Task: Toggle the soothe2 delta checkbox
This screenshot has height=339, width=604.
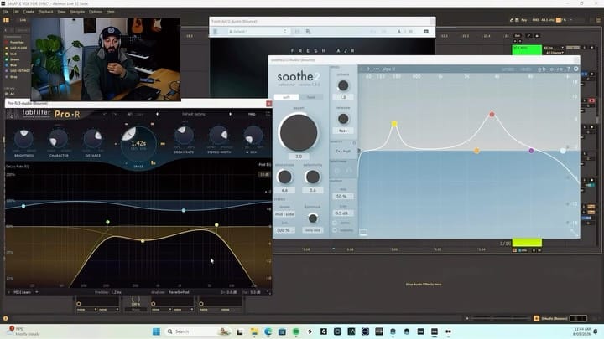Action: [x=335, y=223]
